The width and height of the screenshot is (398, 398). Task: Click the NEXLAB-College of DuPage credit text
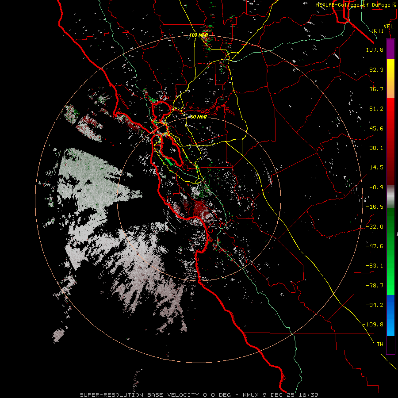(x=357, y=5)
